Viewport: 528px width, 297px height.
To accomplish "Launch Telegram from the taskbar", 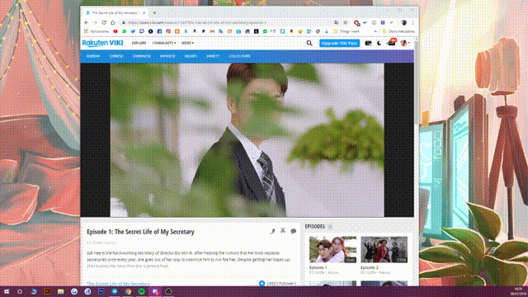I will 115,291.
